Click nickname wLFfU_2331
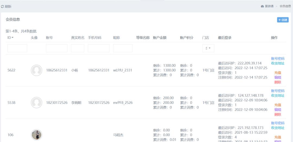The image size is (293, 142). [123, 70]
